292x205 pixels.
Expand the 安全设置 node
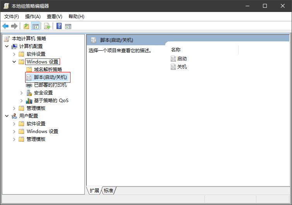pyautogui.click(x=21, y=93)
